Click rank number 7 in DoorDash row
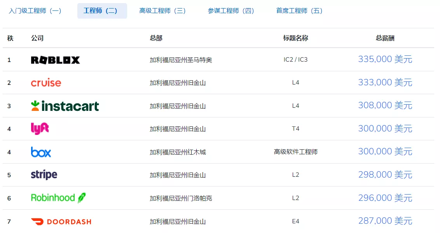Viewport: 440px width, 233px height. coord(9,222)
